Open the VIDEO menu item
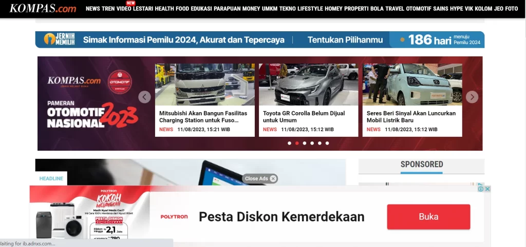 [x=124, y=9]
